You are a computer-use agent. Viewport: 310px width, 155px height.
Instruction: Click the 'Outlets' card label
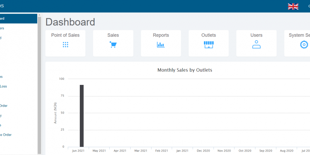click(x=208, y=35)
